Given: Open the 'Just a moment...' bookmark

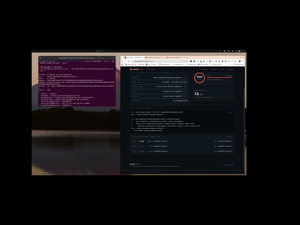Looking at the screenshot, I should pyautogui.click(x=204, y=65).
